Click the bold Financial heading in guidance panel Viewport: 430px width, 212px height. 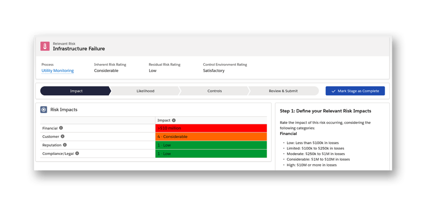(288, 133)
